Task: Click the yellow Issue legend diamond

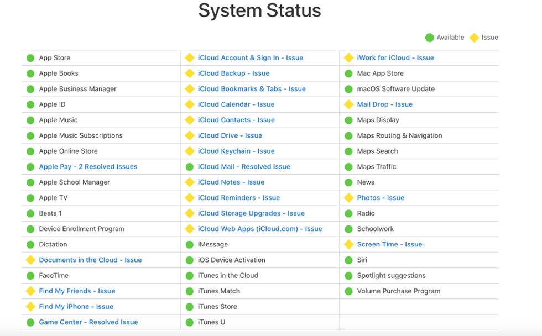Action: click(474, 38)
